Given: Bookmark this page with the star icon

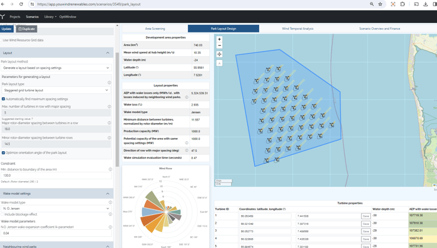Looking at the screenshot, I should 380,4.
